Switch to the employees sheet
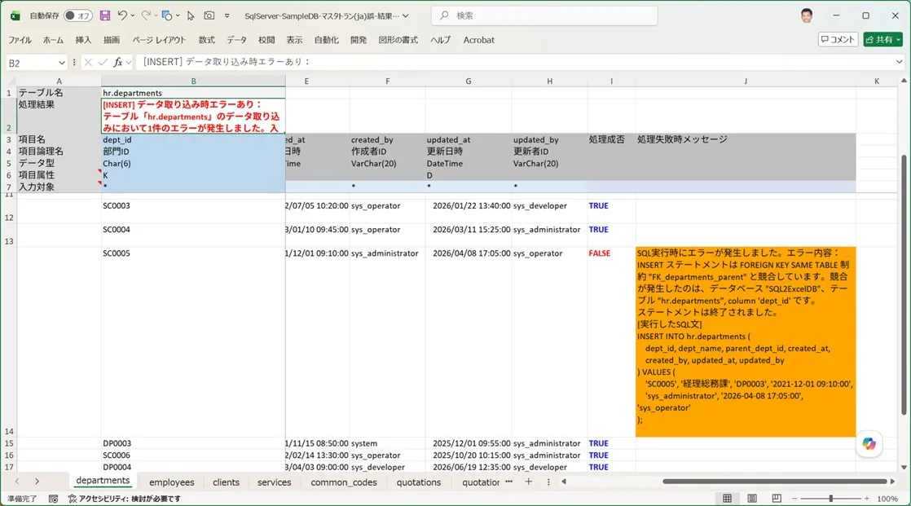Viewport: 911px width, 506px height. [171, 482]
